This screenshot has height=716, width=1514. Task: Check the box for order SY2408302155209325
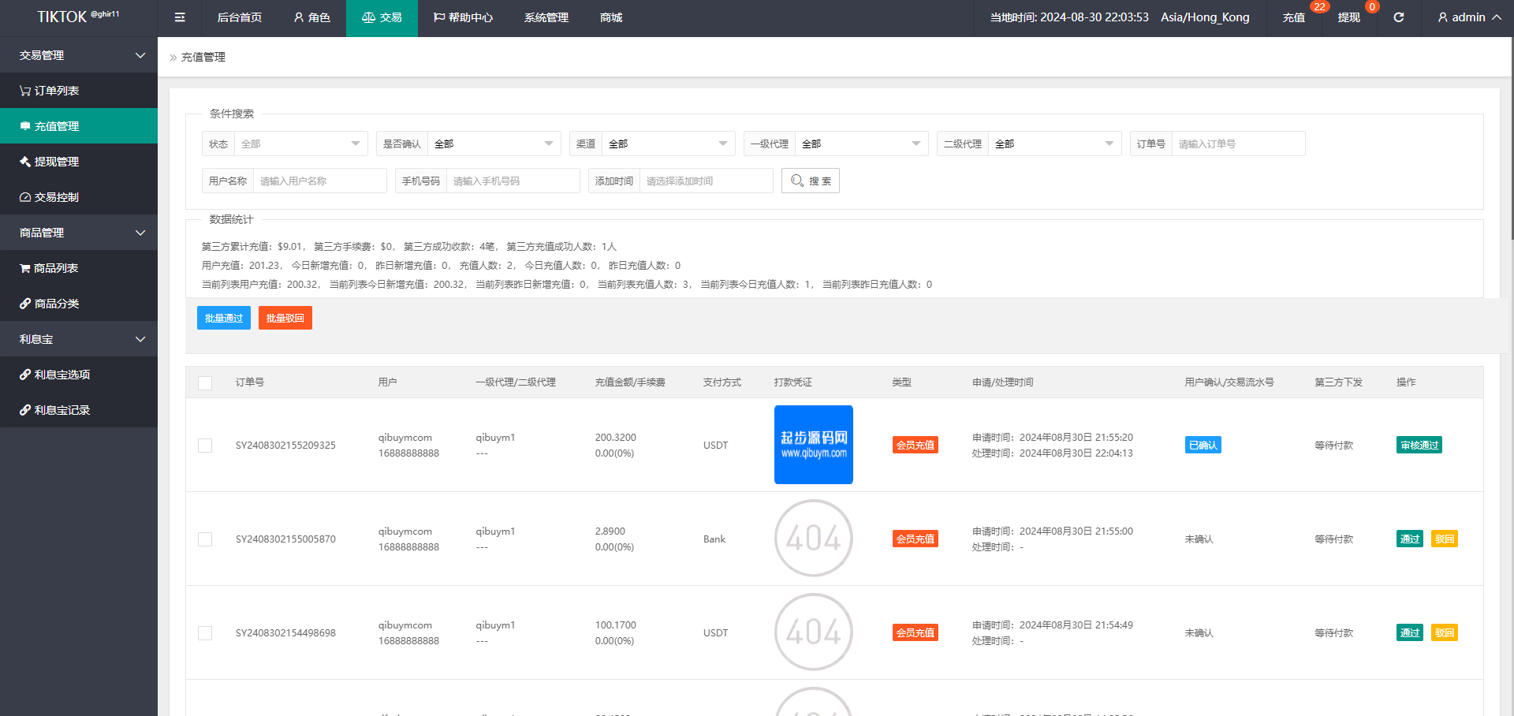[205, 446]
